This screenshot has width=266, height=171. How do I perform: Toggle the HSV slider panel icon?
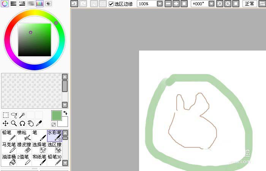point(22,3)
